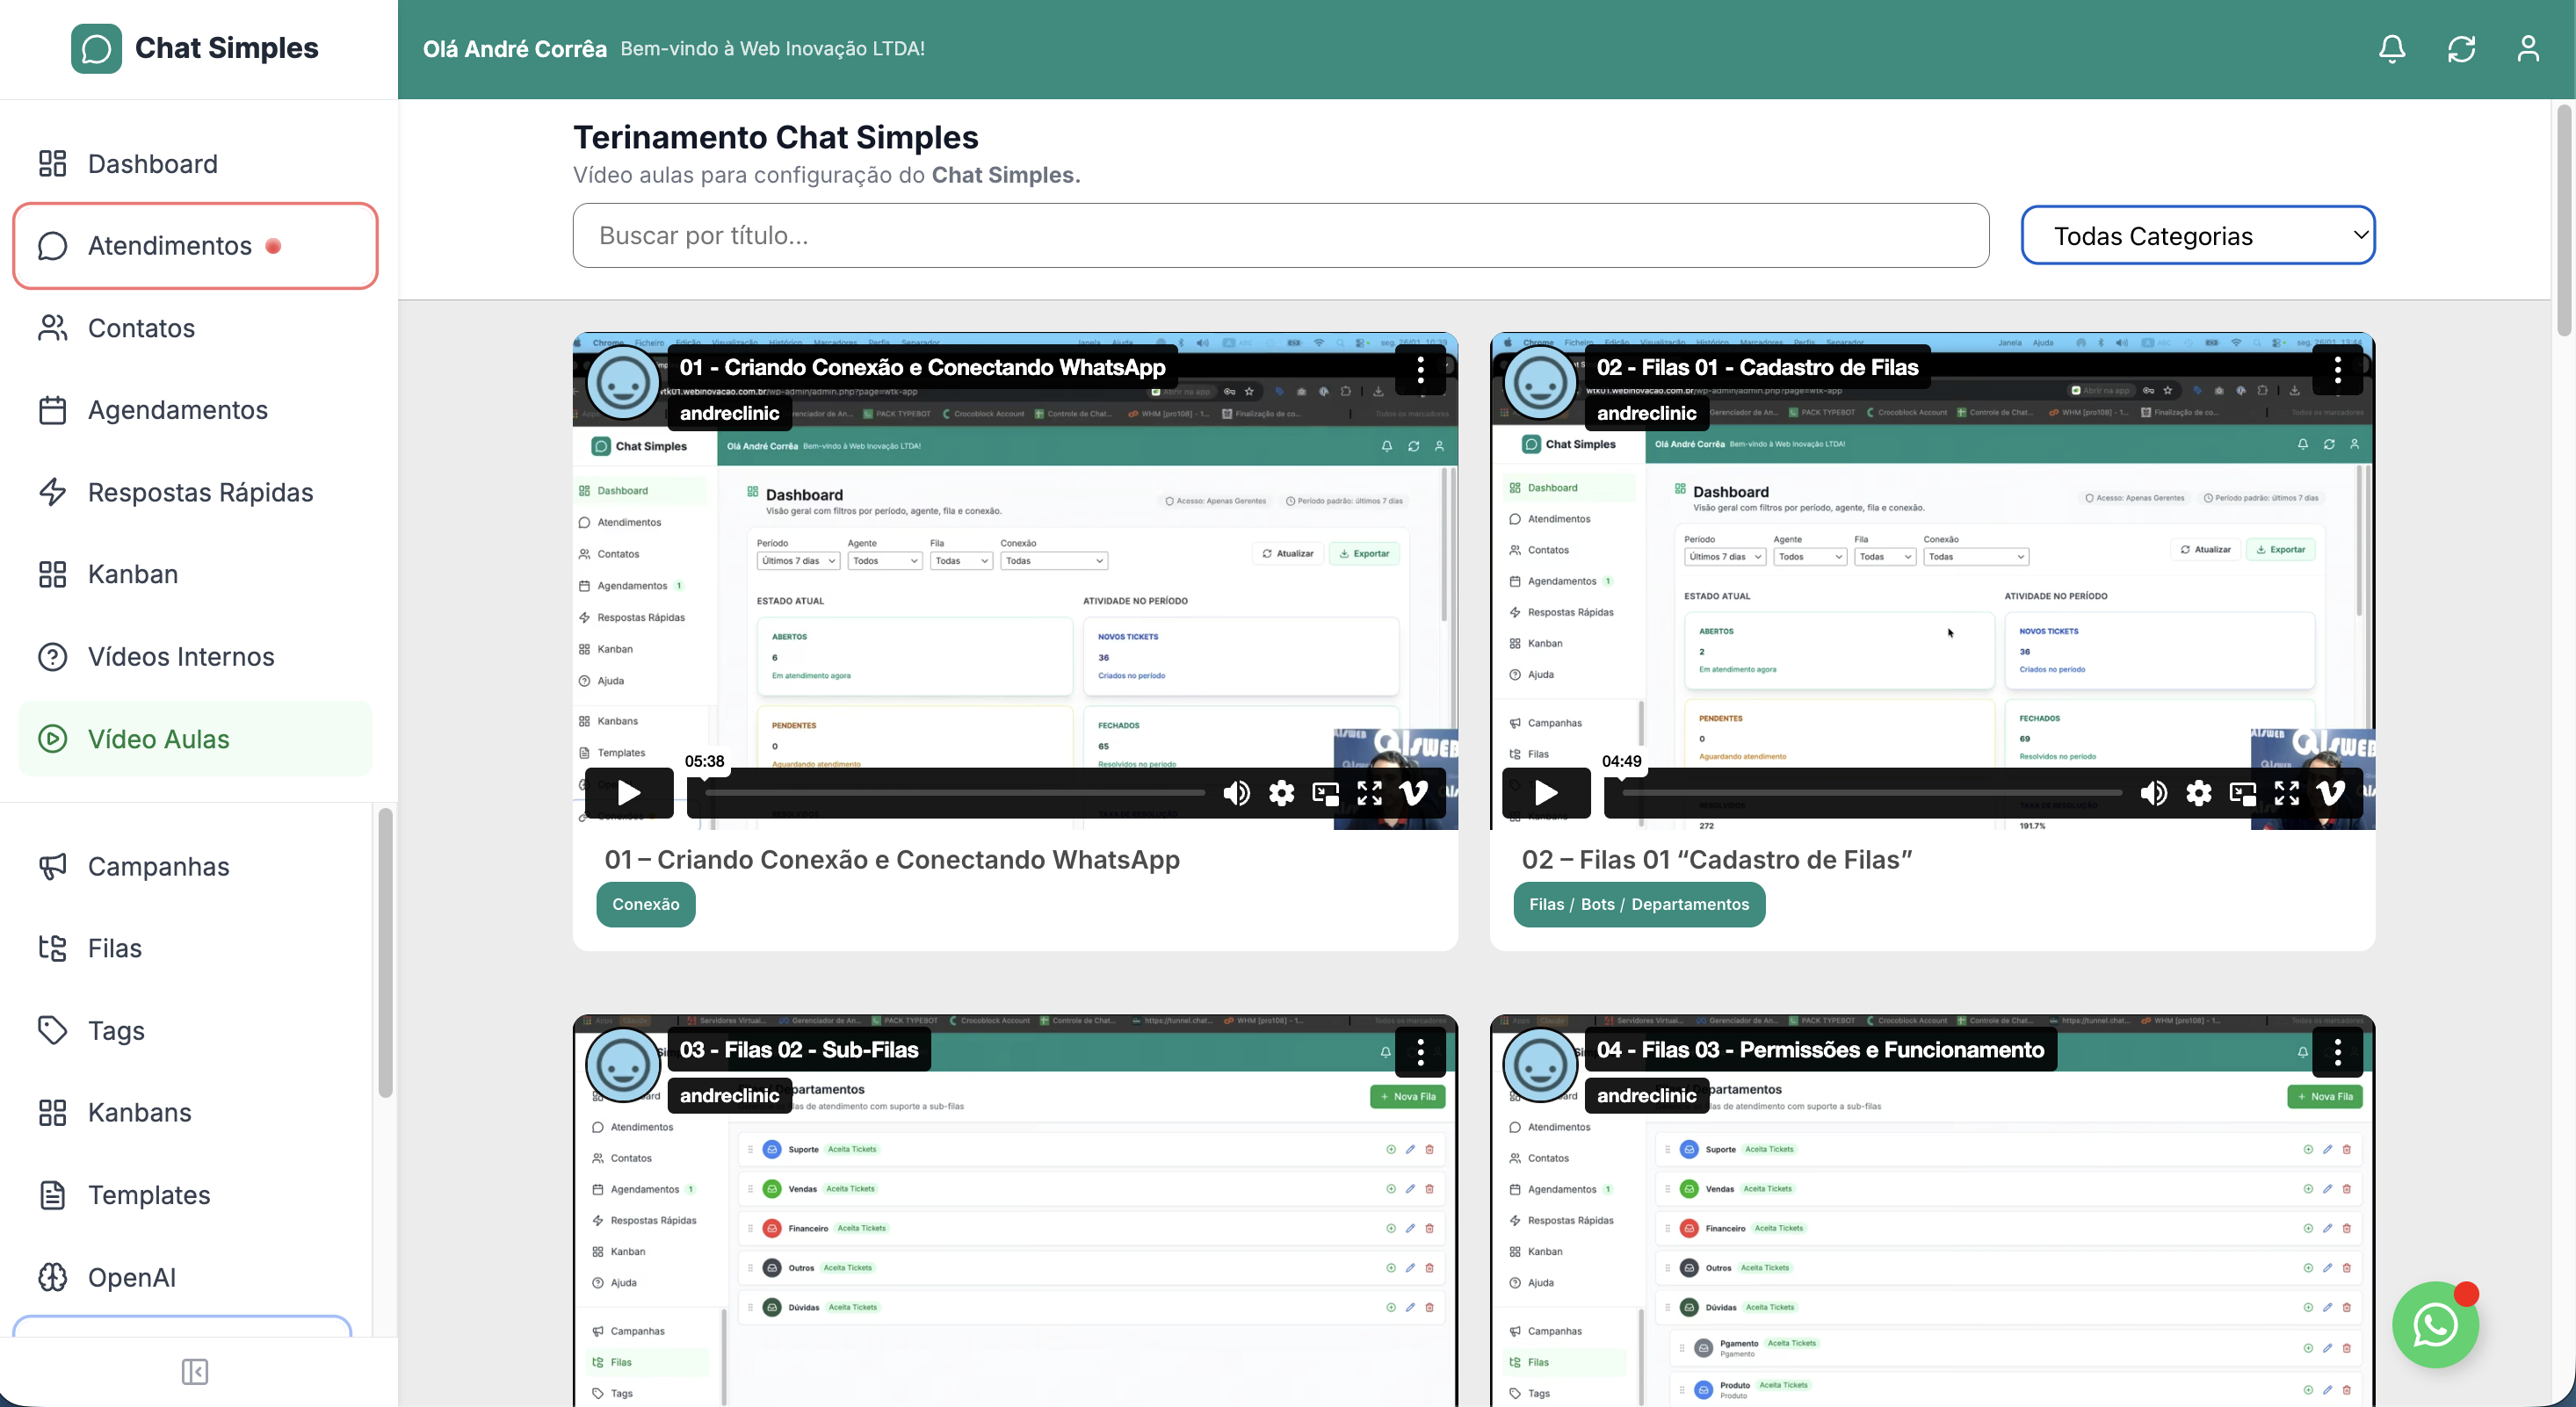This screenshot has height=1407, width=2576.
Task: Go to Atendimentos in sidebar
Action: [x=169, y=246]
